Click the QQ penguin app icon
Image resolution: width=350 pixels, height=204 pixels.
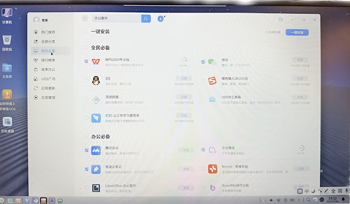click(96, 81)
